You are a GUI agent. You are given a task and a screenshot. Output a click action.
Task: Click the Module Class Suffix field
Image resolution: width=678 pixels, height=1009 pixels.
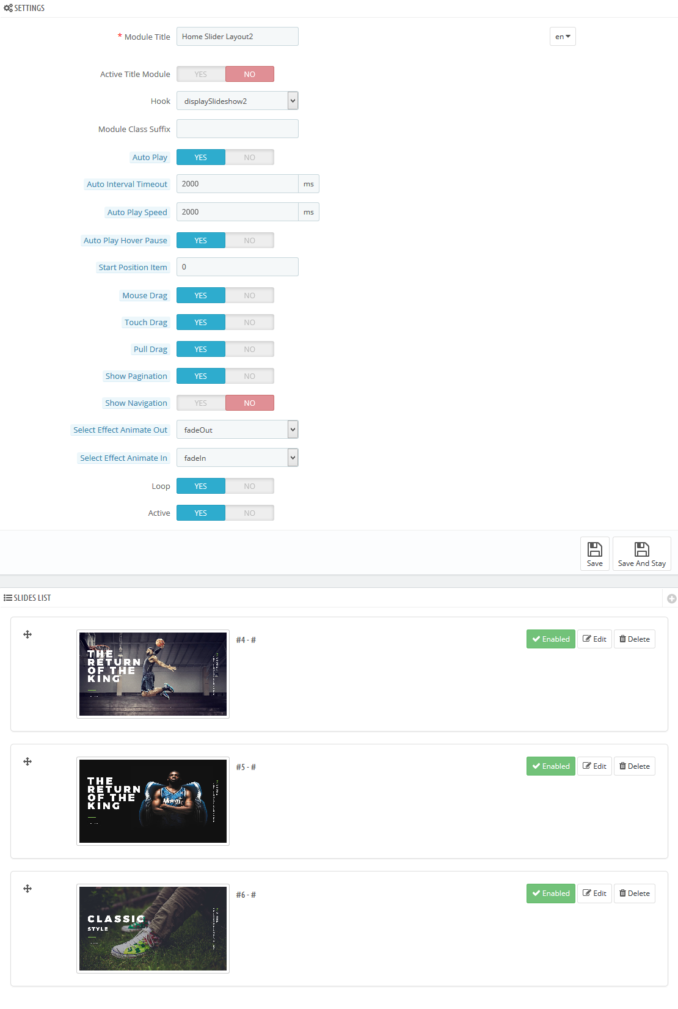[237, 129]
